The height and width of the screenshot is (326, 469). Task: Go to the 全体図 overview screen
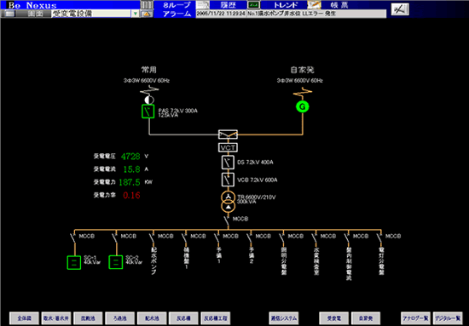pos(24,318)
